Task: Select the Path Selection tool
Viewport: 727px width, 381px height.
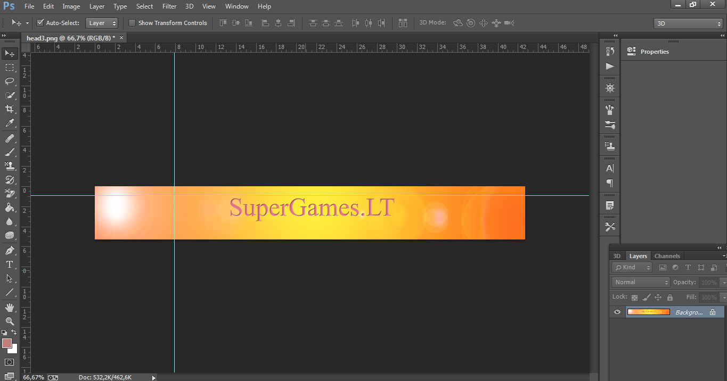Action: (x=10, y=278)
